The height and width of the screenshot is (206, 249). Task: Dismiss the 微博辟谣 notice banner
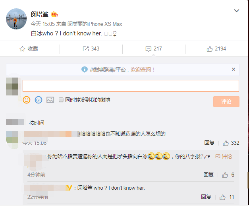pyautogui.click(x=234, y=69)
